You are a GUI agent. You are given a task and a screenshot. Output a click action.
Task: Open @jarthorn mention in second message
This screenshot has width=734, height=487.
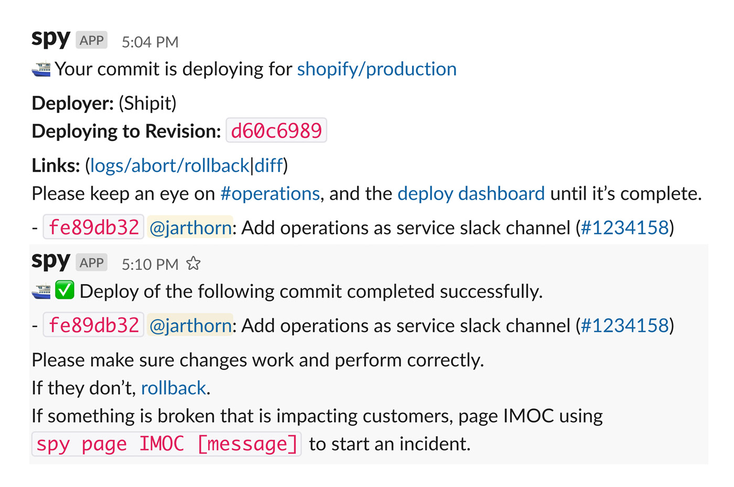pos(190,326)
